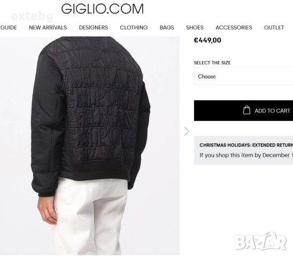Open the GUIDE menu item
The height and width of the screenshot is (257, 293).
[9, 27]
